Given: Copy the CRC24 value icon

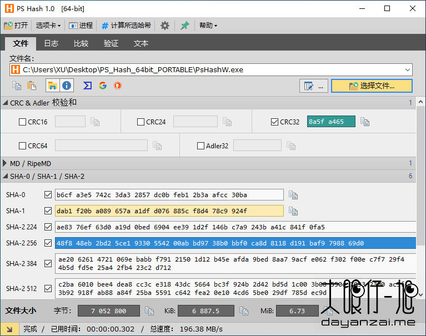Looking at the screenshot, I should pos(227,122).
